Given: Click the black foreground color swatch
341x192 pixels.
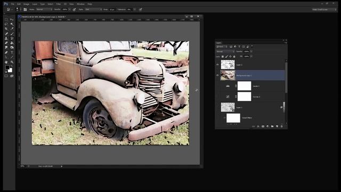Looking at the screenshot, I should [x=7, y=67].
